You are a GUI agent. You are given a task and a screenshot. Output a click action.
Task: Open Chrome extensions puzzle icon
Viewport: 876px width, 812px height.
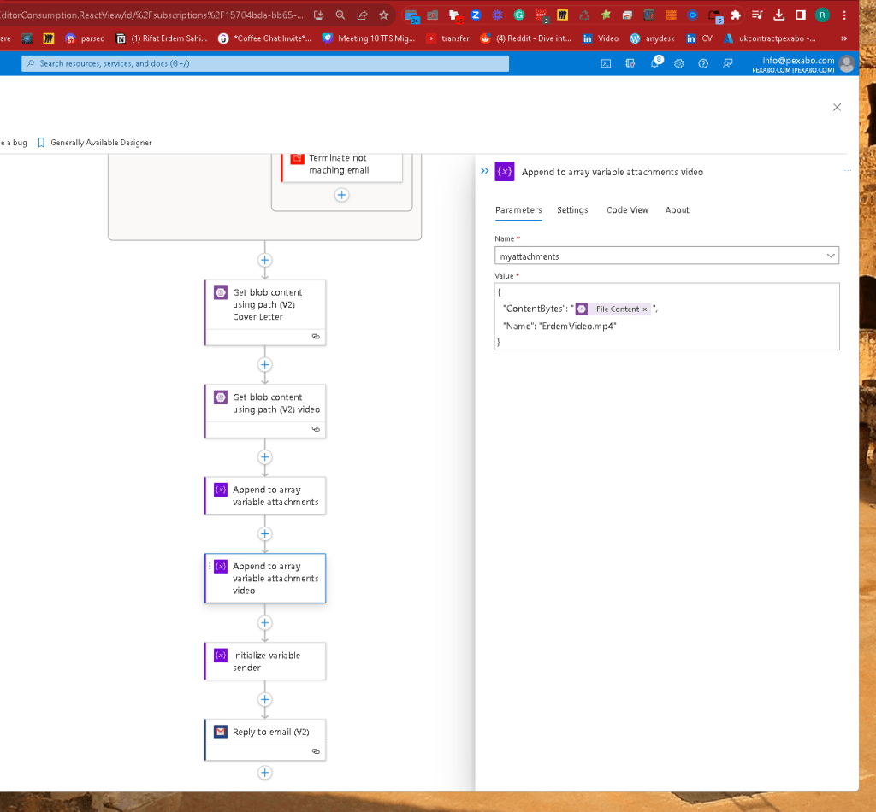pyautogui.click(x=736, y=15)
